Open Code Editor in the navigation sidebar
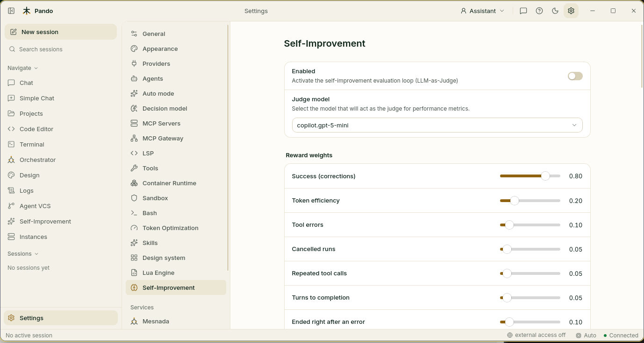Screen dimensions: 644x343 point(61,129)
